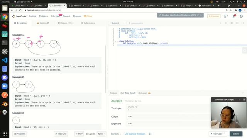247x138 pixels.
Task: Fold the class Solution code line
Action: click(x=115, y=41)
